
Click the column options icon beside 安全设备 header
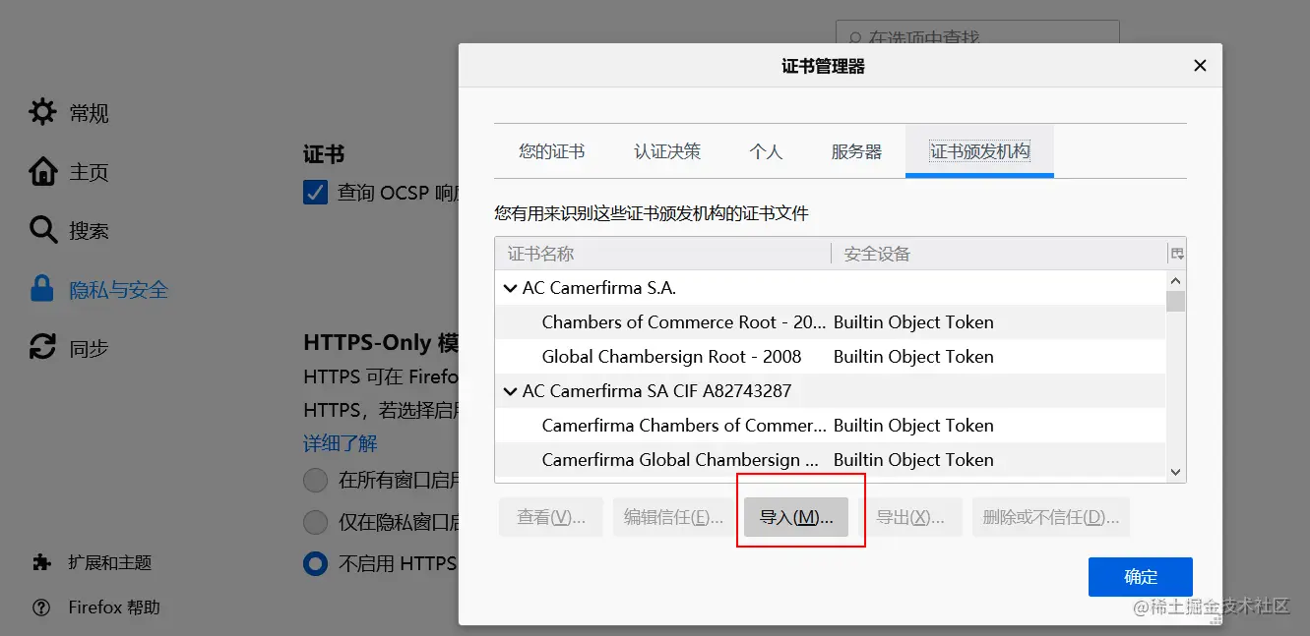point(1175,253)
